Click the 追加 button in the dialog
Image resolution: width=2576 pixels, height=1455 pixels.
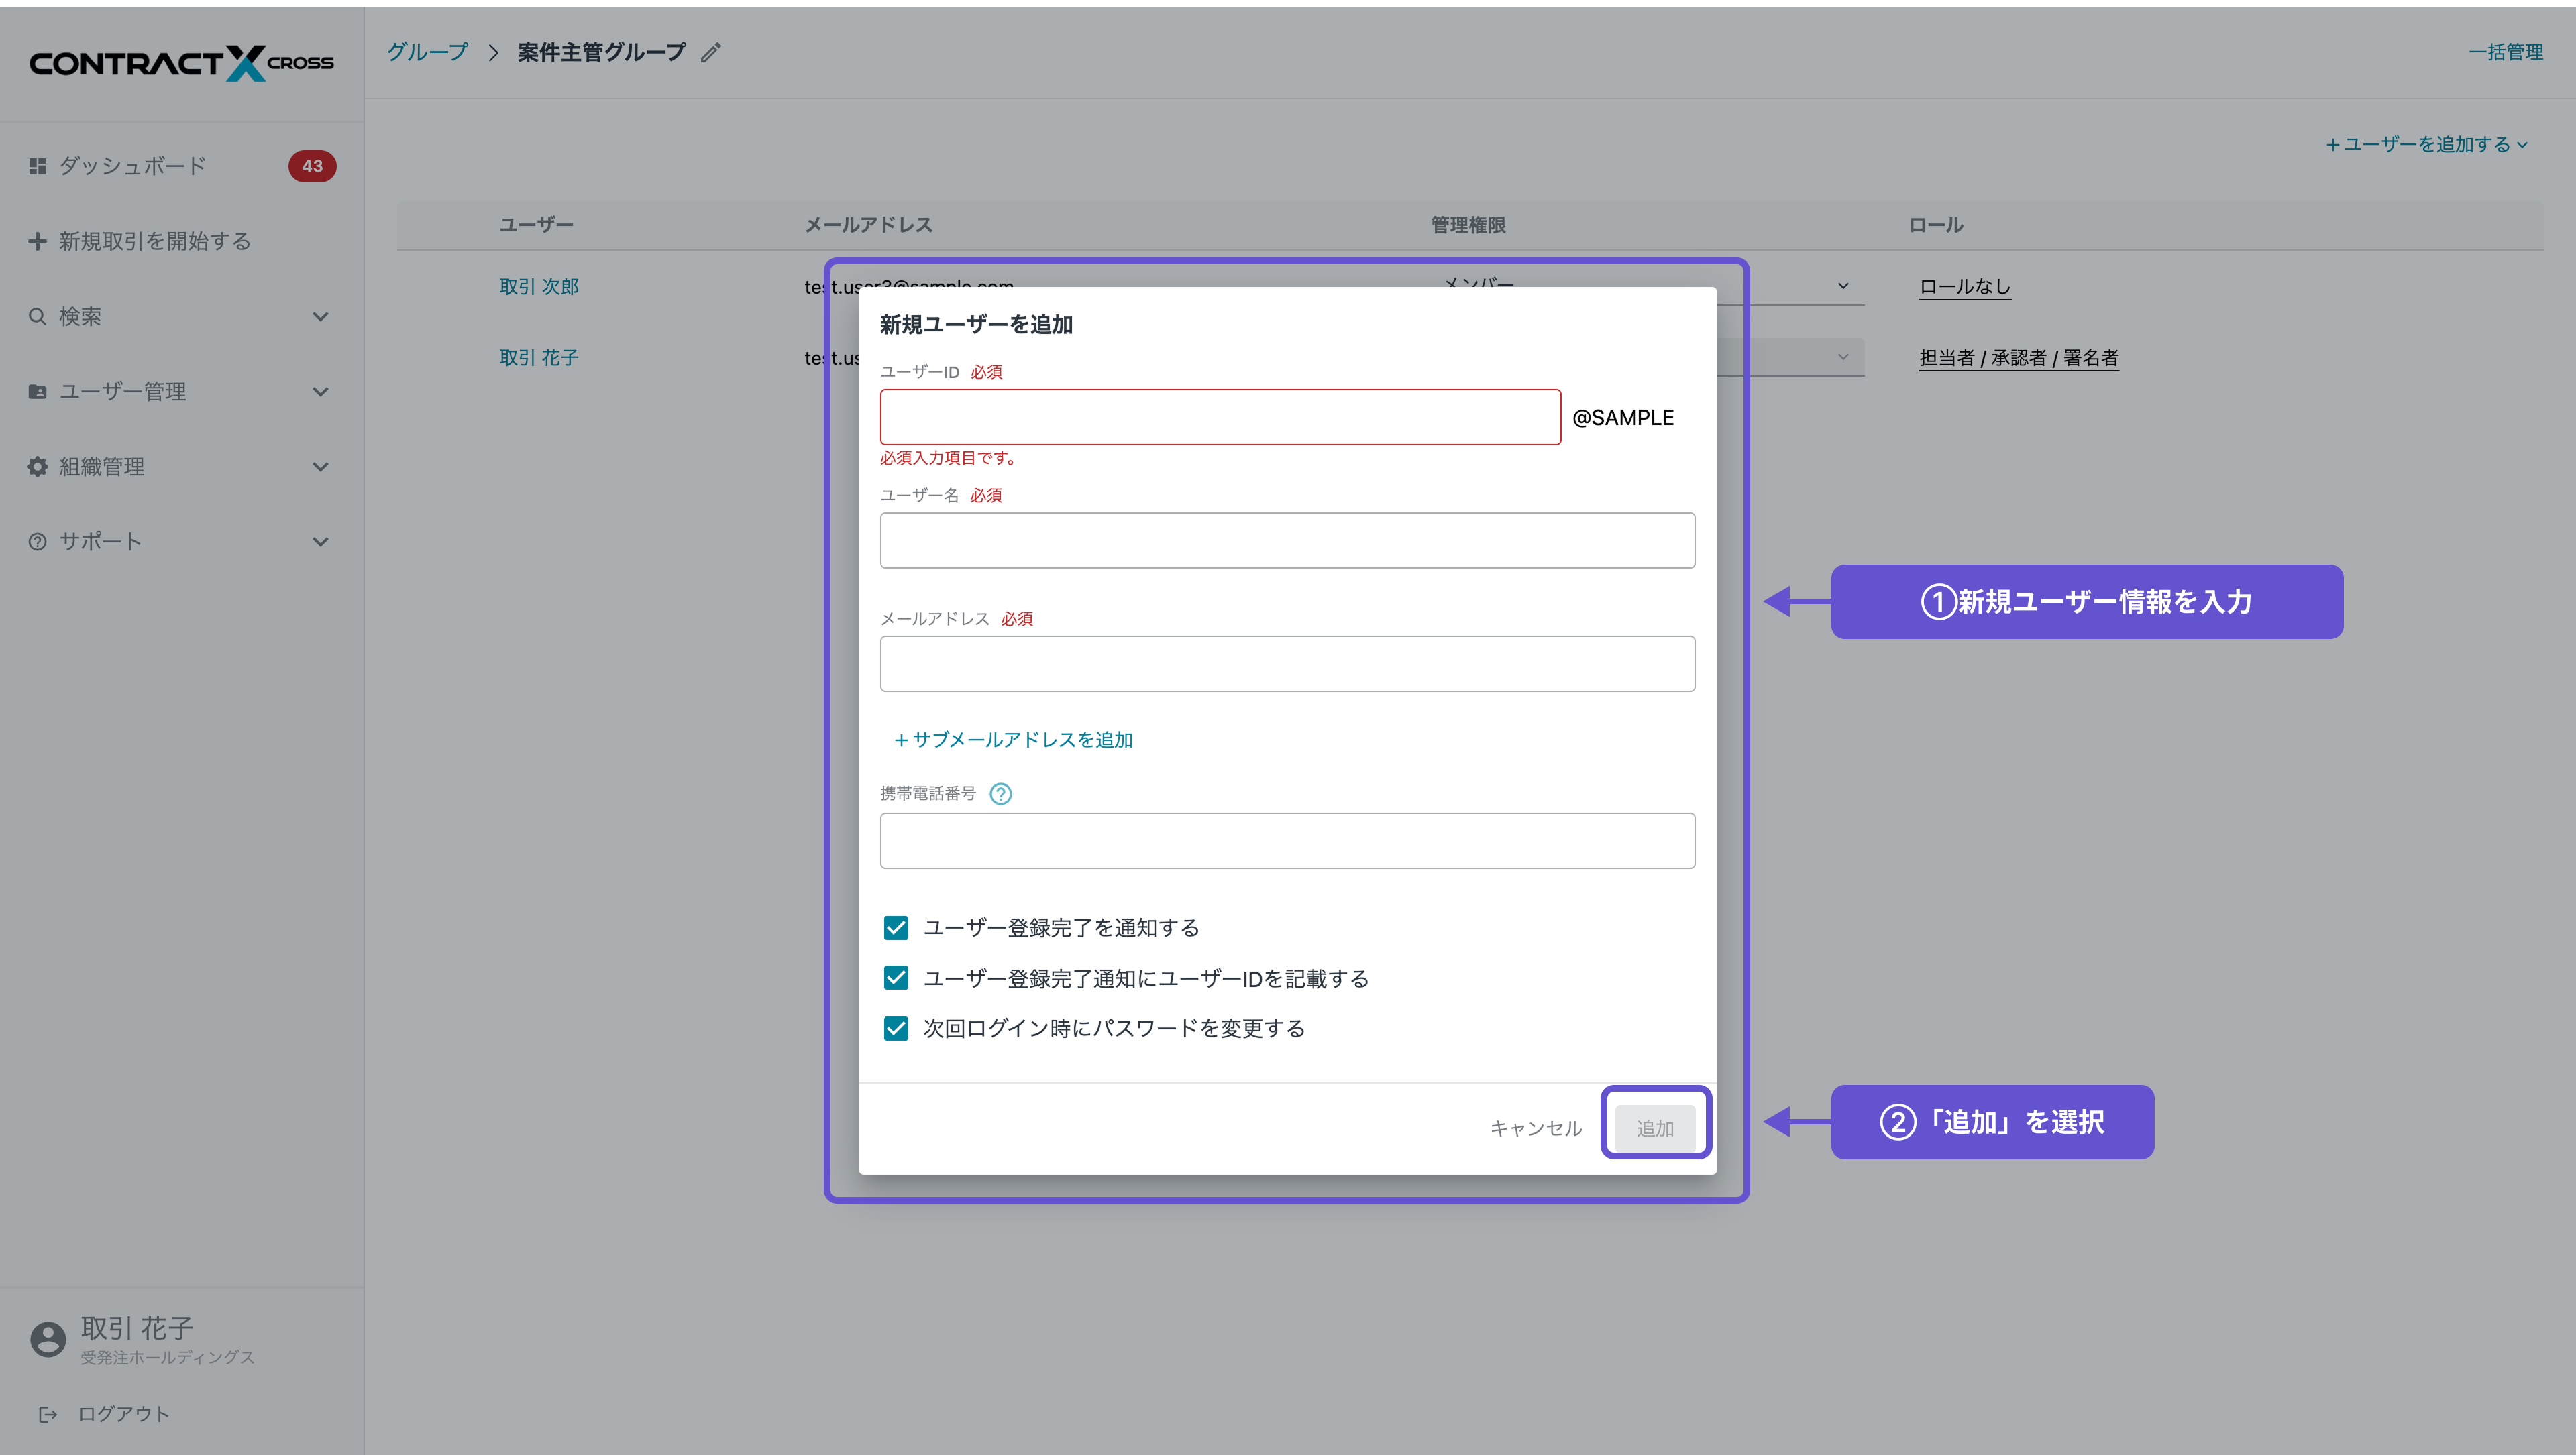point(1655,1126)
